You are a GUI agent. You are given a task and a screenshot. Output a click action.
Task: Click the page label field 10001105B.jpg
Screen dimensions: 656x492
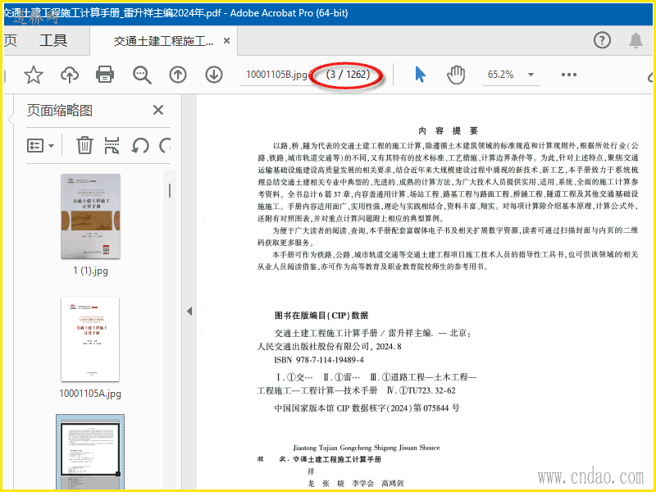(276, 75)
